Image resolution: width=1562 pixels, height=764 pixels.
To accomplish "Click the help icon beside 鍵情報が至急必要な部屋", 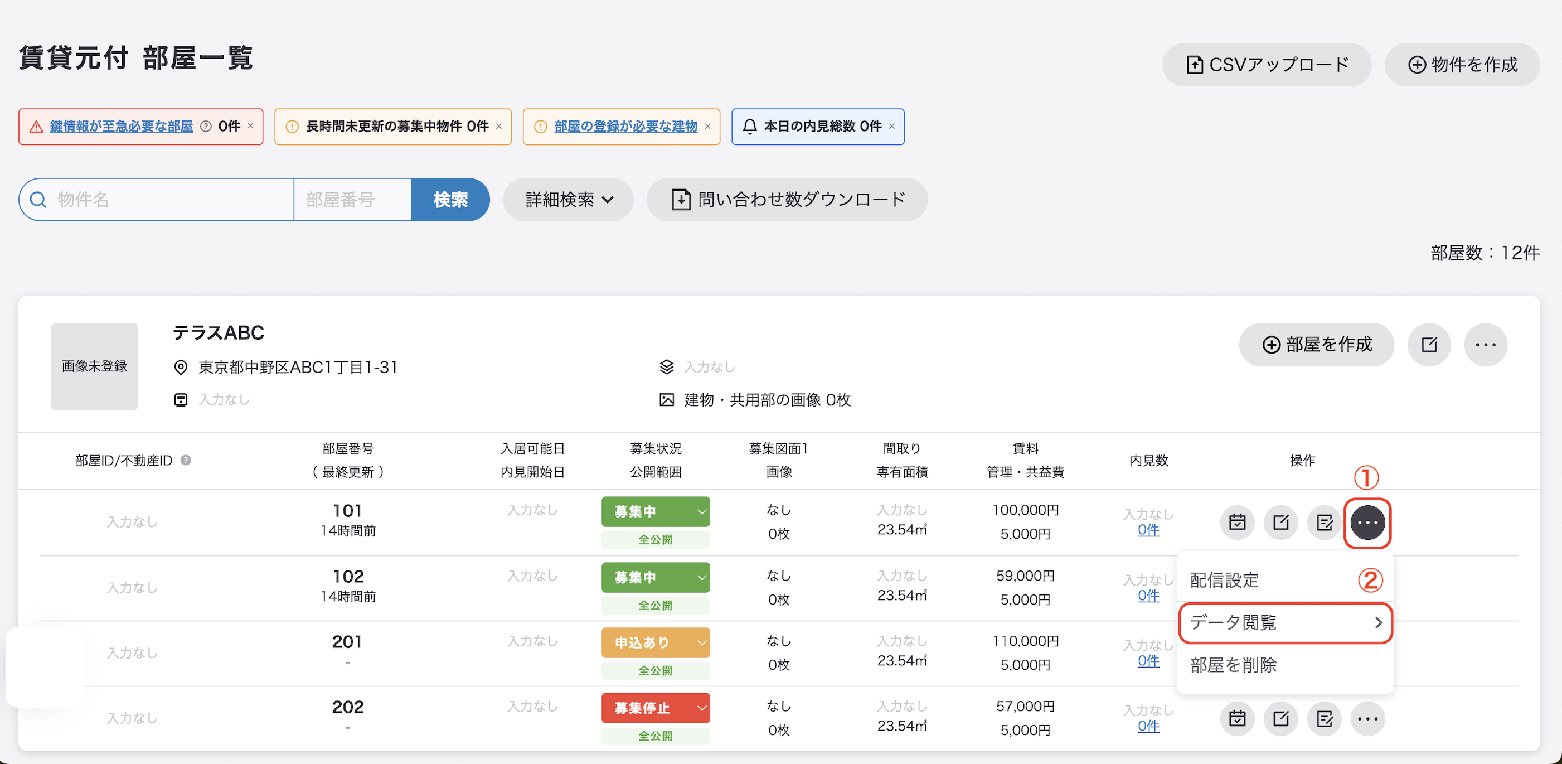I will [x=206, y=126].
